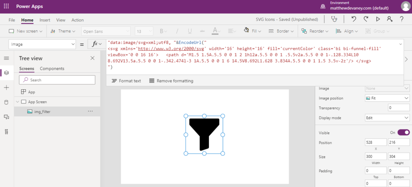This screenshot has height=187, width=412.
Task: Open the Open Sans font dropdown
Action: 106,31
